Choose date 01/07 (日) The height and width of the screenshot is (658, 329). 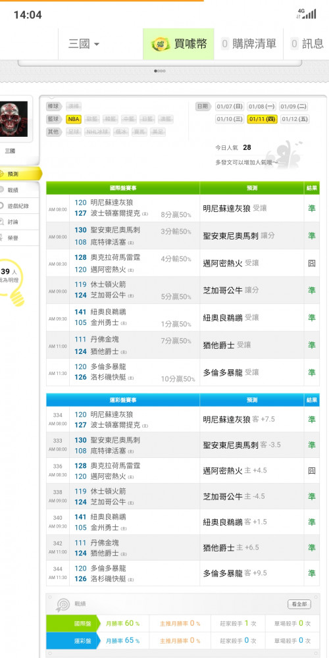(x=230, y=107)
